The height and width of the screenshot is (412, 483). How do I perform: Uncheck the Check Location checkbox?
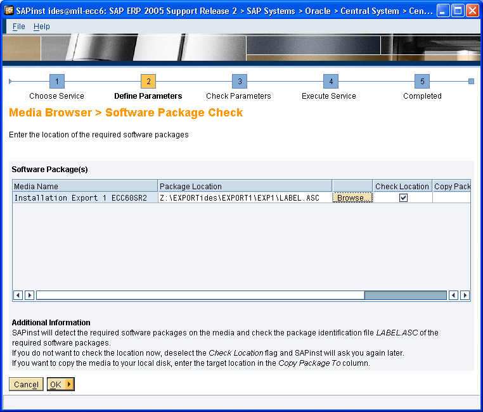point(403,197)
